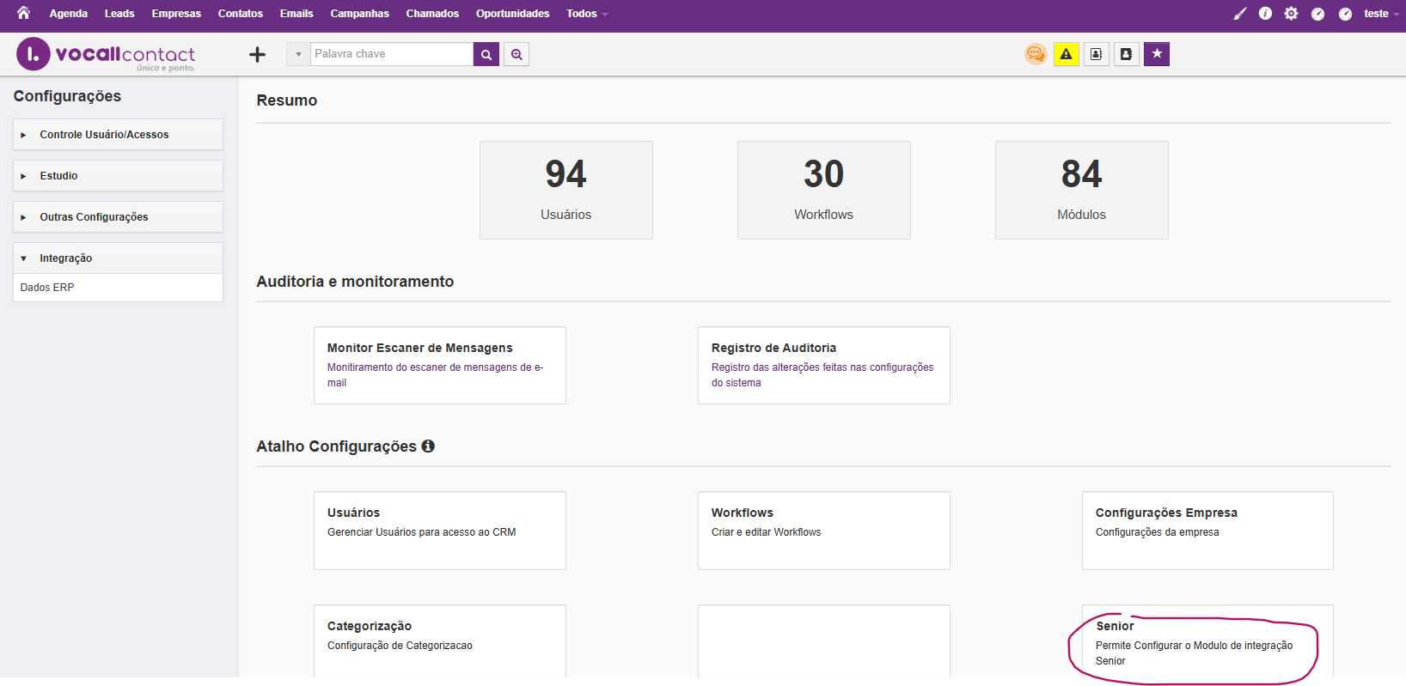Viewport: 1406px width, 686px height.
Task: Open Registro de Auditoria link
Action: (773, 348)
